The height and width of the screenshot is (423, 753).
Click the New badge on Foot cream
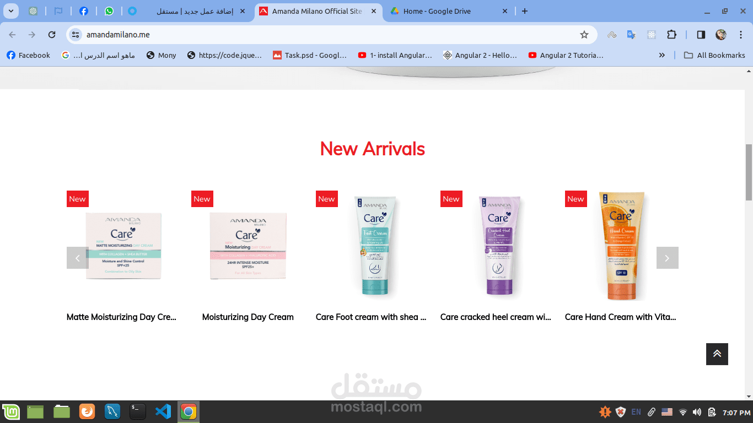click(327, 199)
